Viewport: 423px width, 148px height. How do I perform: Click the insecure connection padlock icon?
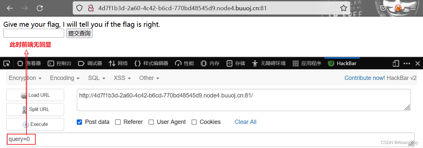tap(91, 8)
